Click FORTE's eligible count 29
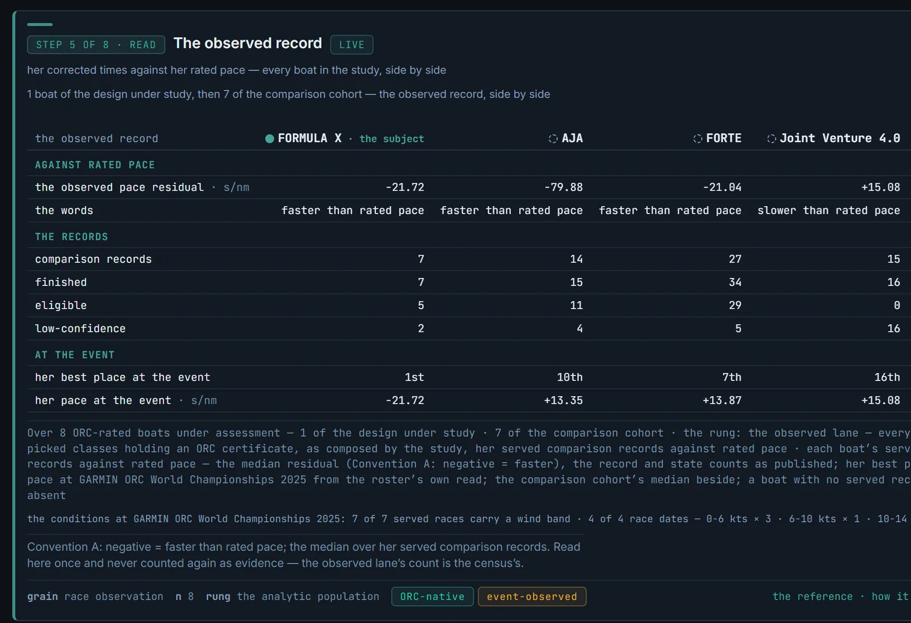The height and width of the screenshot is (623, 911). pyautogui.click(x=735, y=306)
